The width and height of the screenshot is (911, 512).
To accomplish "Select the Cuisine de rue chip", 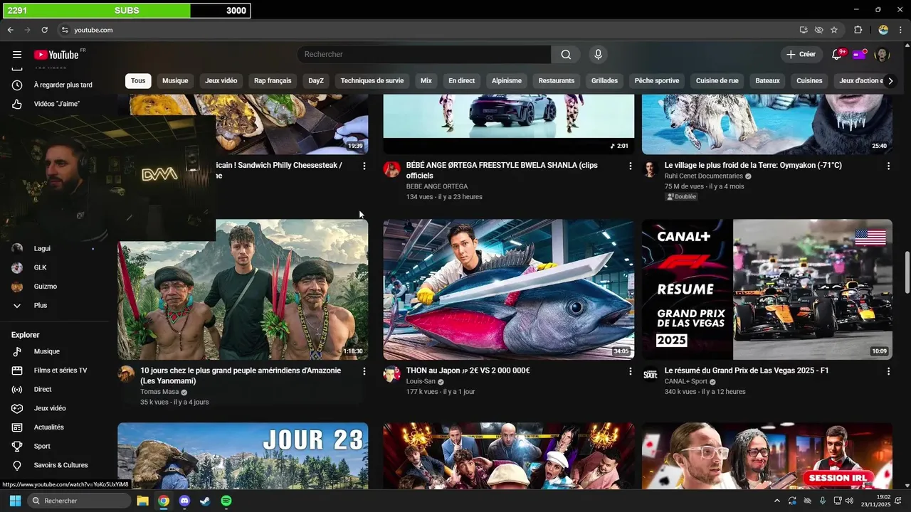I will click(x=717, y=80).
